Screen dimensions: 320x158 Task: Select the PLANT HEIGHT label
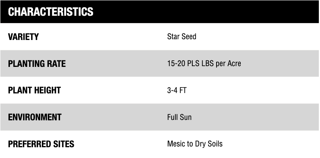coord(35,90)
